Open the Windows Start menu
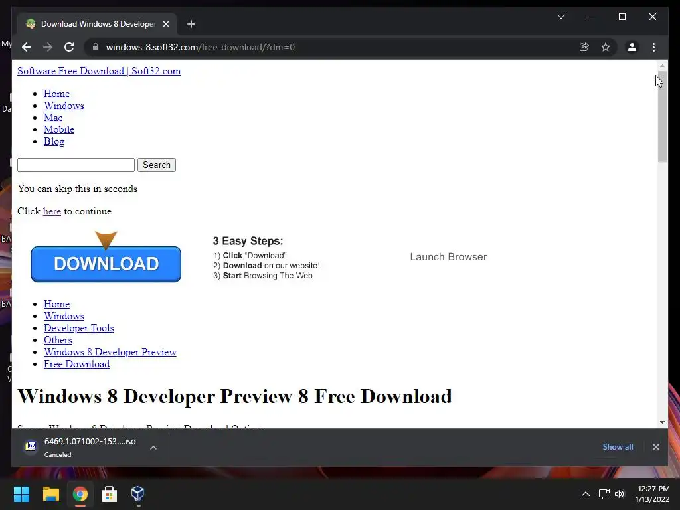This screenshot has height=510, width=680. [x=21, y=494]
